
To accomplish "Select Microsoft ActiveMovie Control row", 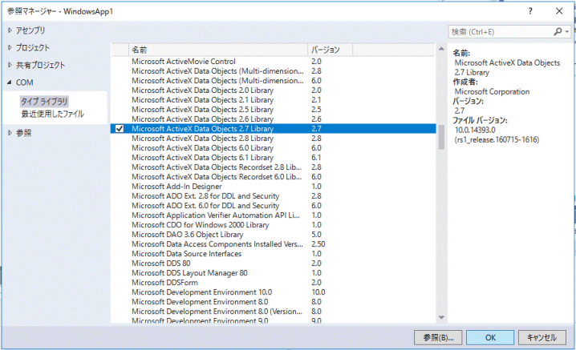I will pos(273,62).
